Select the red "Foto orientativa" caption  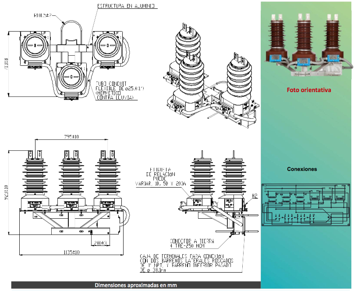coord(309,90)
